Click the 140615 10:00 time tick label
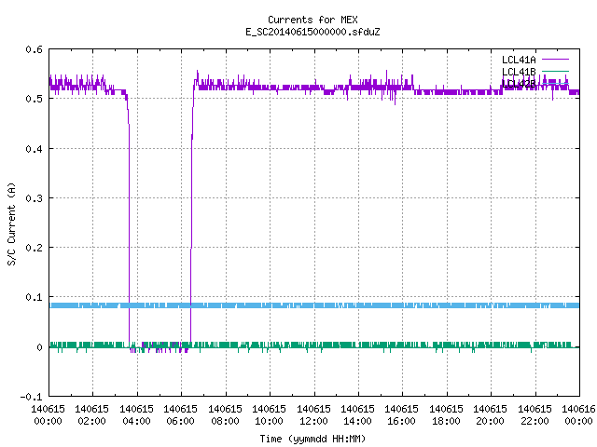597x447 pixels. click(269, 415)
